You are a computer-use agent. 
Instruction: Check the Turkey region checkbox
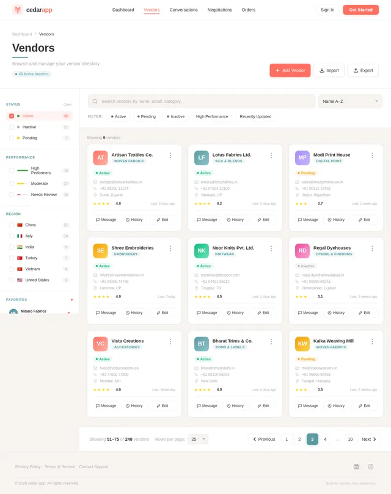pyautogui.click(x=12, y=258)
